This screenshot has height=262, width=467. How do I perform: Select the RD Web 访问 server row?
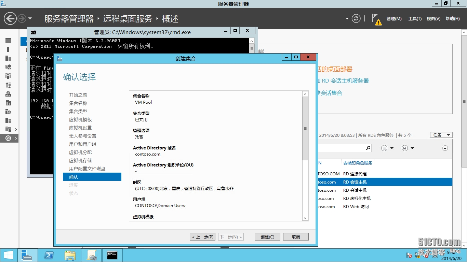pyautogui.click(x=385, y=207)
